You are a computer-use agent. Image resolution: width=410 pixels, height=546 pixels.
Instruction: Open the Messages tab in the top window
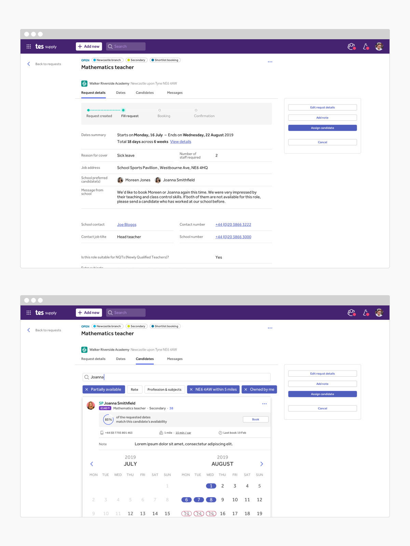(x=175, y=93)
